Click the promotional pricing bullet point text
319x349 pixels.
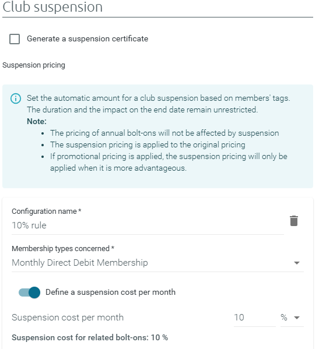click(169, 162)
